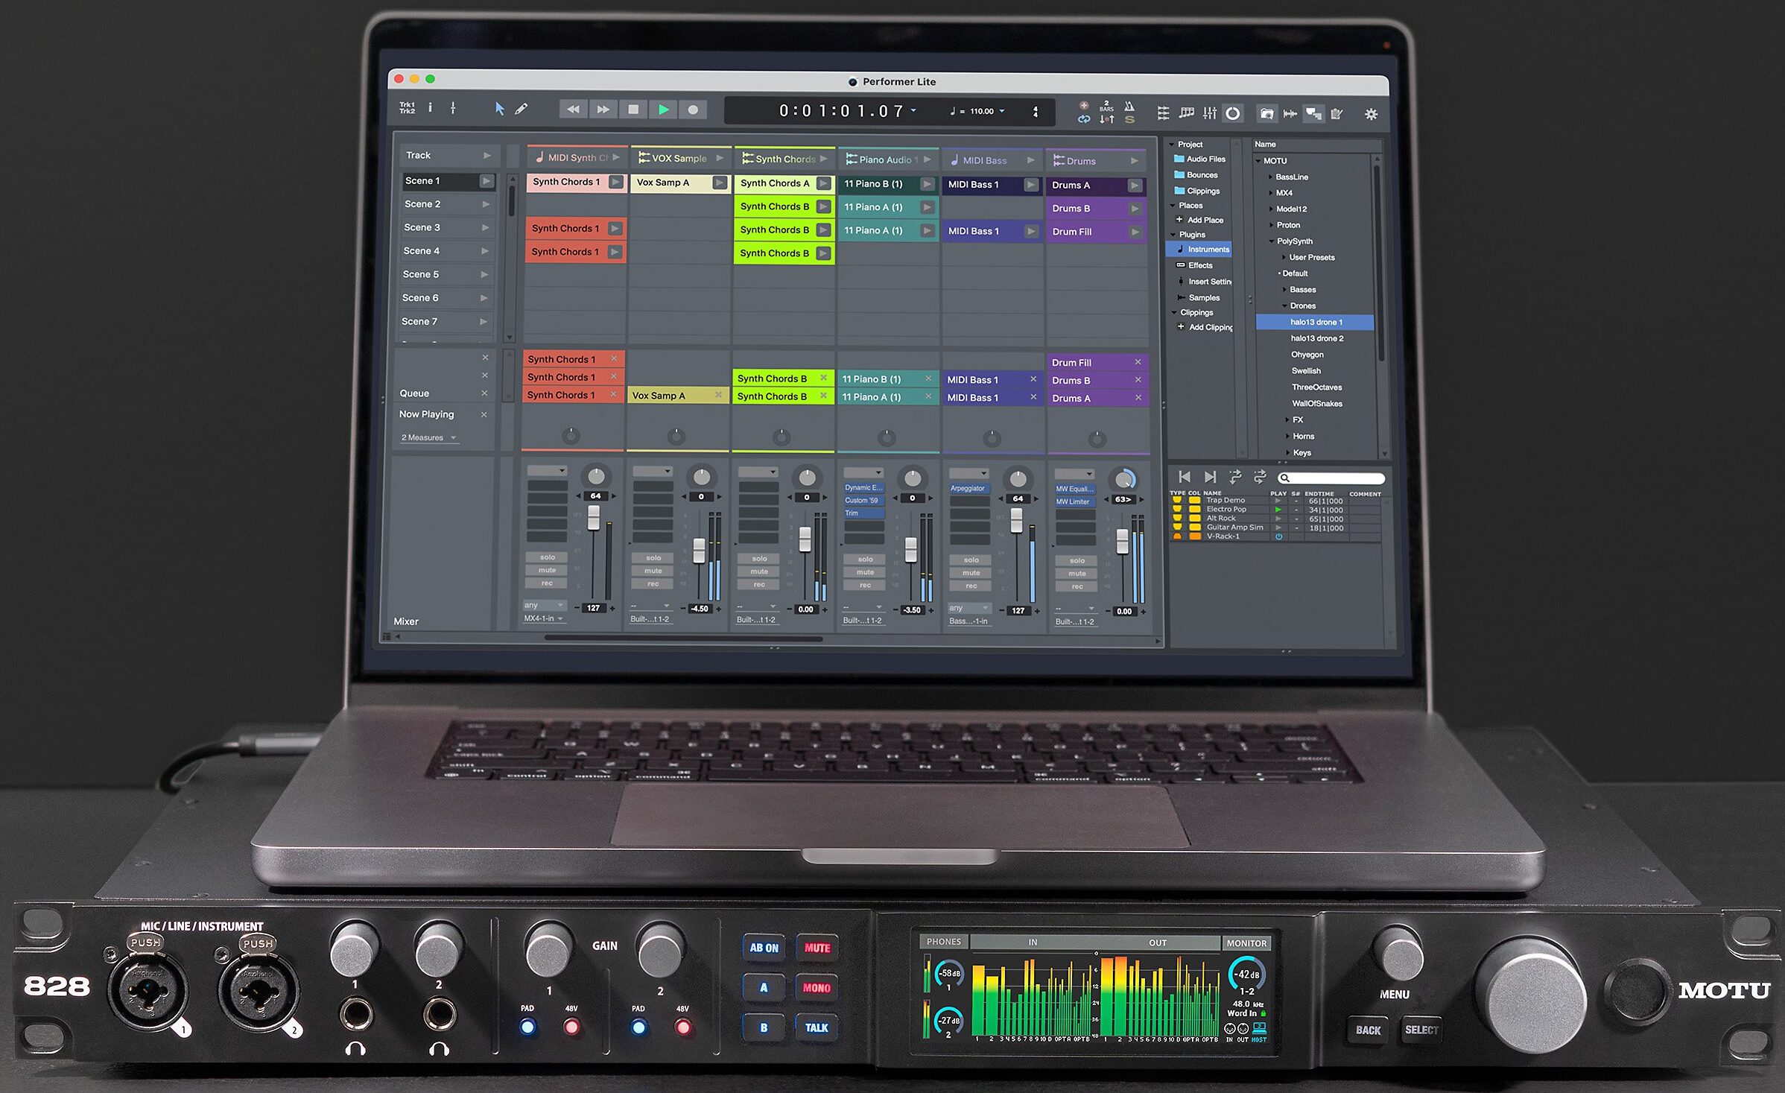Click the Drums channel volume fader
Image resolution: width=1785 pixels, height=1093 pixels.
click(1123, 541)
